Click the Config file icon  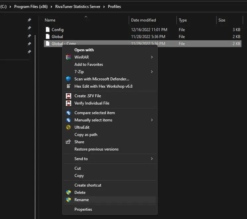point(48,29)
